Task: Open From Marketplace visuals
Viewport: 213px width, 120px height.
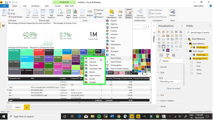Action: [112, 14]
